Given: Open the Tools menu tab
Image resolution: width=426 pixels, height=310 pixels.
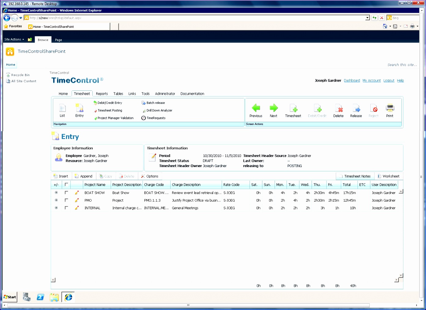Looking at the screenshot, I should tap(146, 94).
